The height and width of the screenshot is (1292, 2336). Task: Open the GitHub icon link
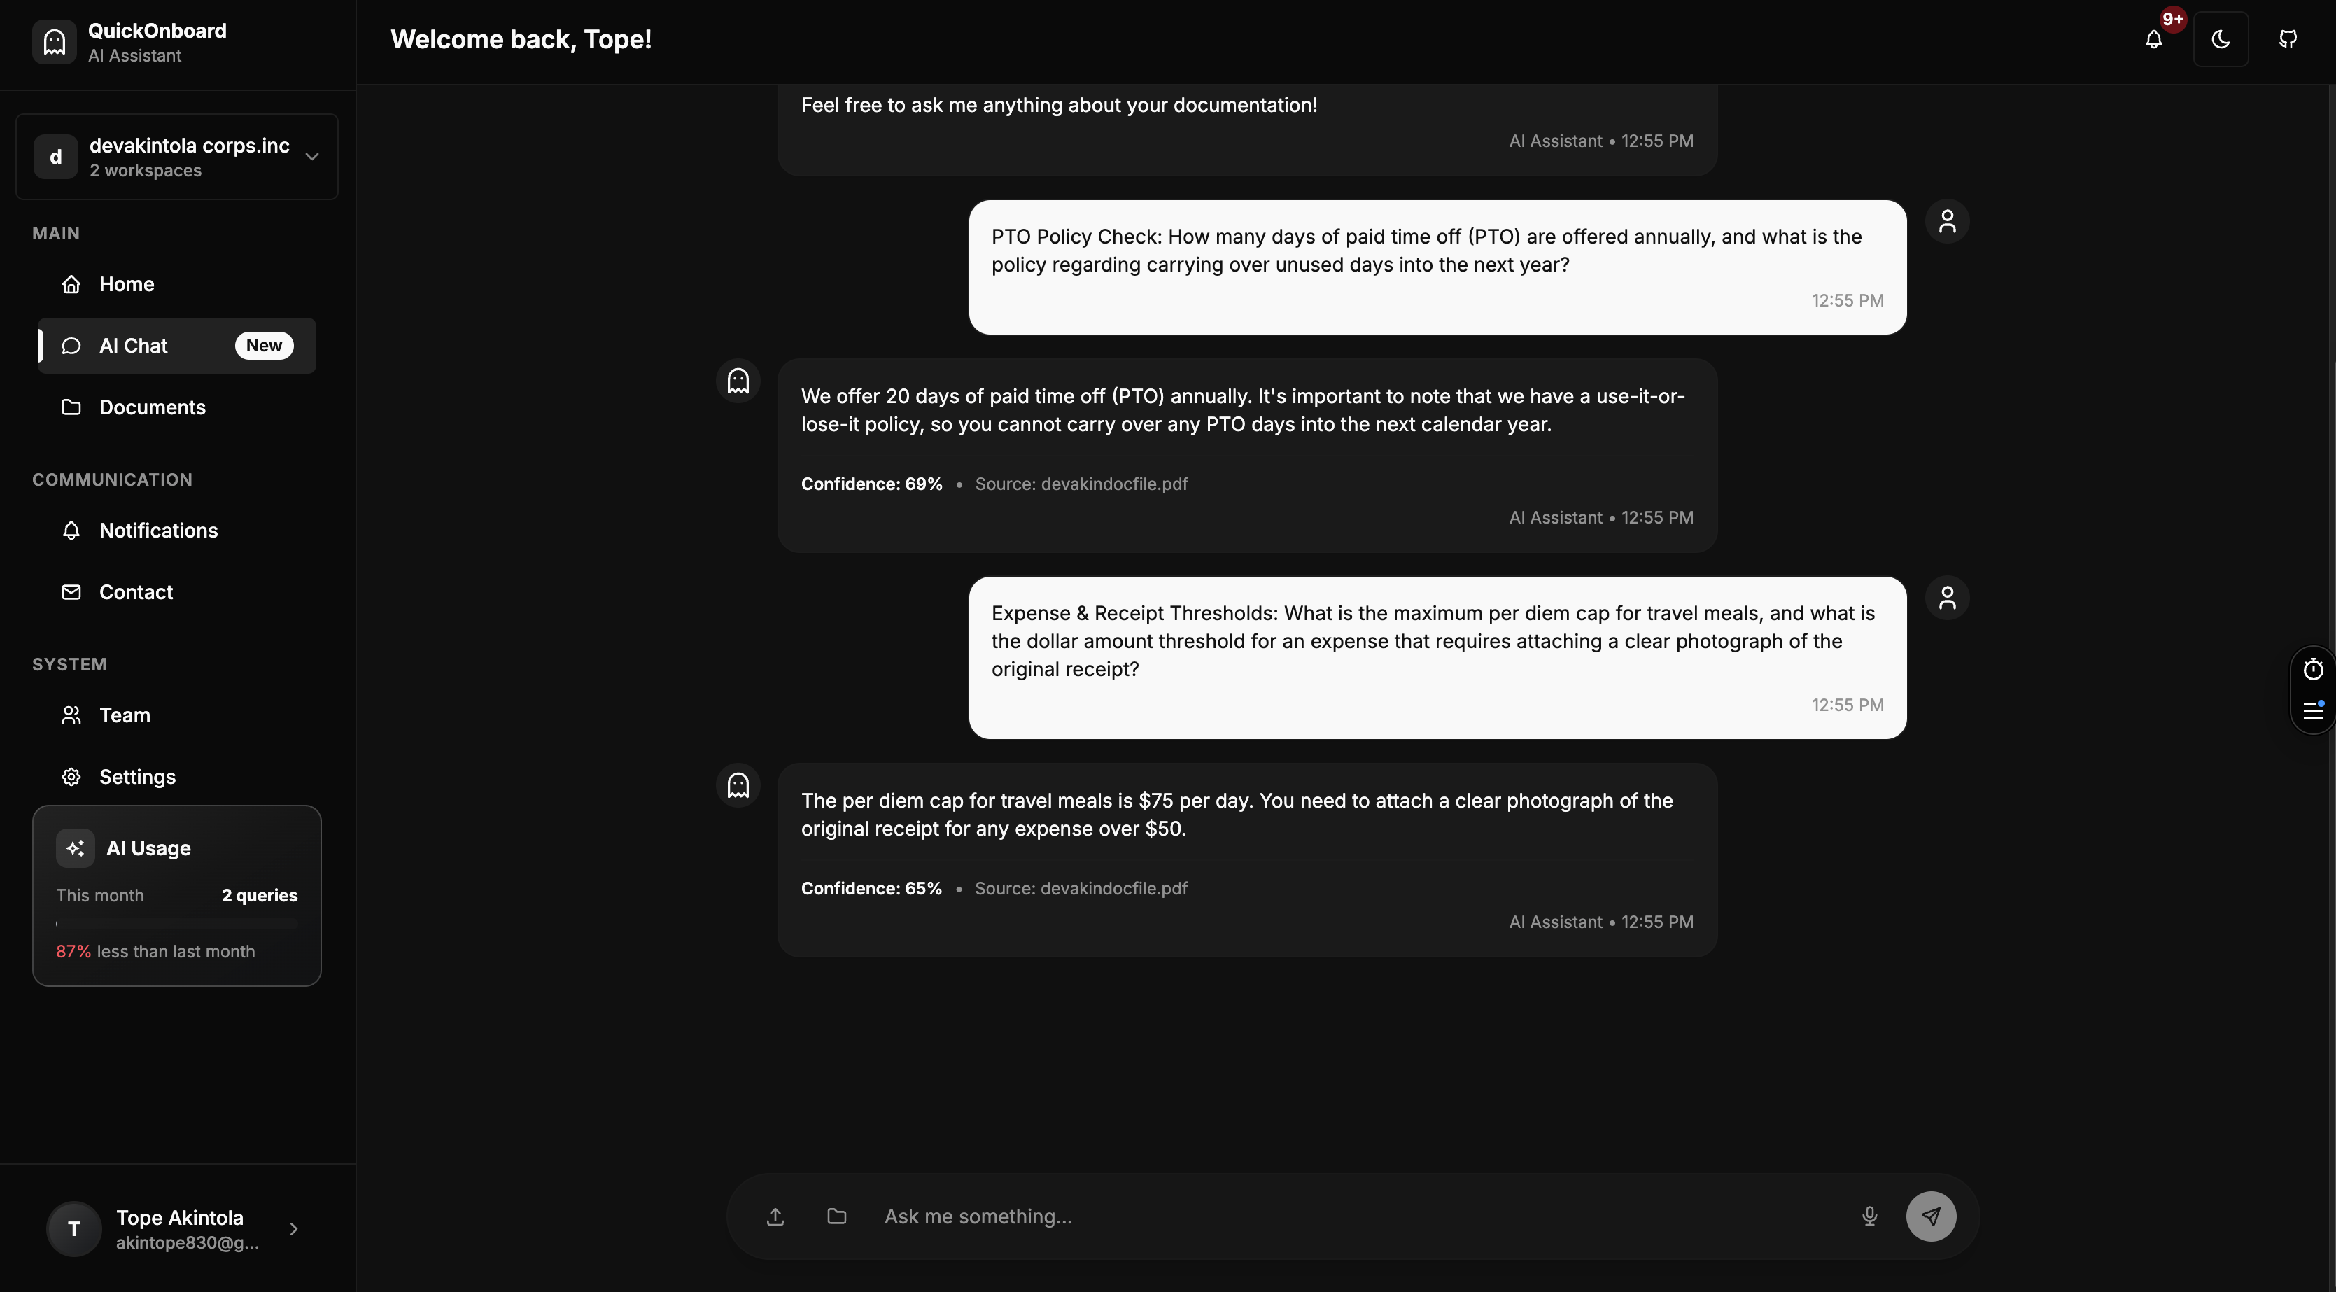(2287, 39)
